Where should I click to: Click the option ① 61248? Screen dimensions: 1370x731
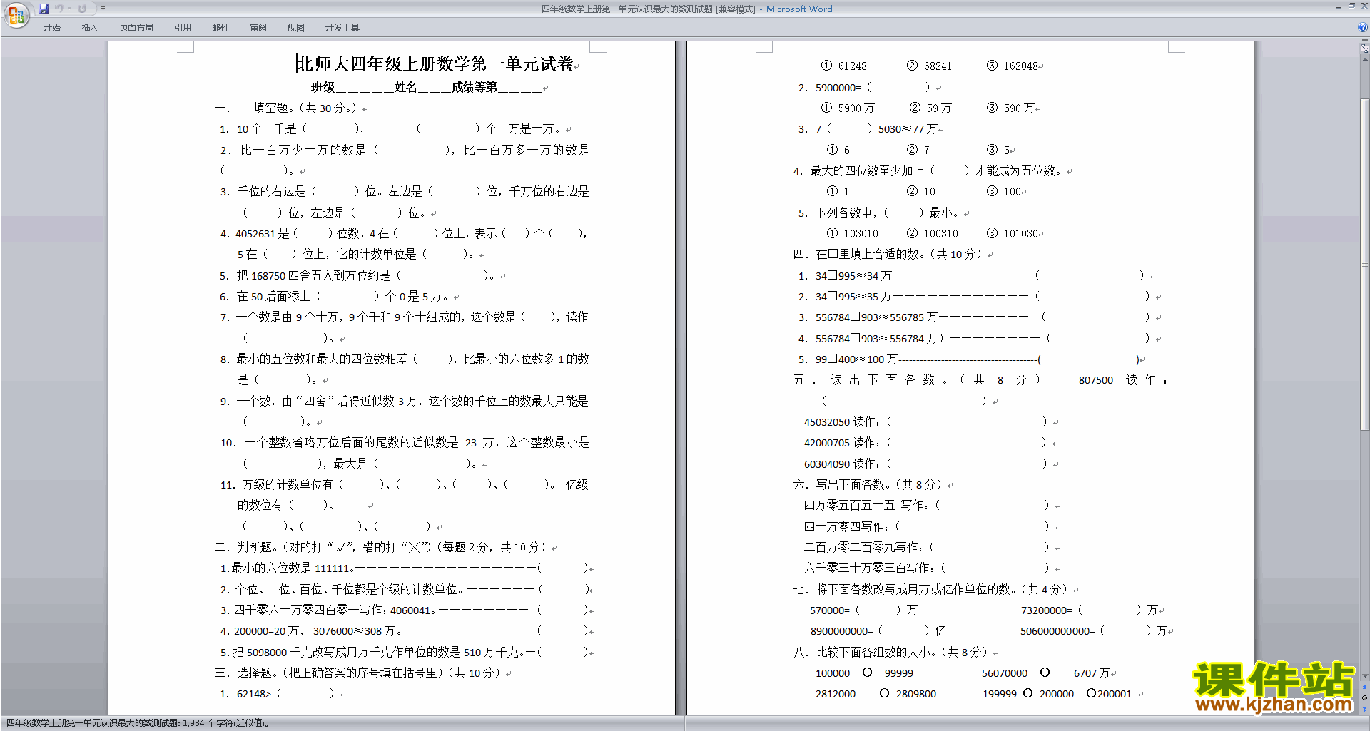point(844,66)
